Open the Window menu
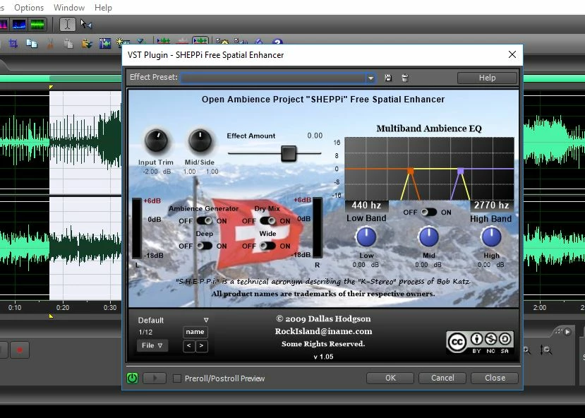585x418 pixels. 69,8
